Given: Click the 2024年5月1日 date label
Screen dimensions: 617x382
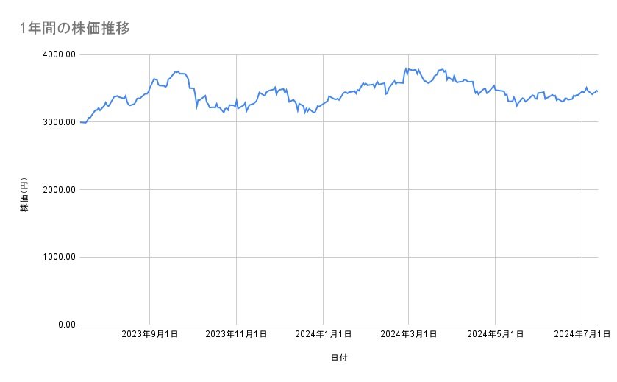Looking at the screenshot, I should coord(495,334).
